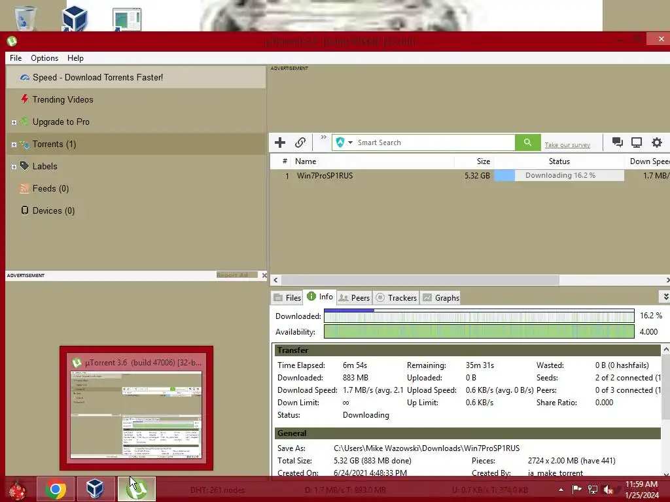Click the Trending Videos lightning icon
This screenshot has height=502, width=670.
coord(24,99)
